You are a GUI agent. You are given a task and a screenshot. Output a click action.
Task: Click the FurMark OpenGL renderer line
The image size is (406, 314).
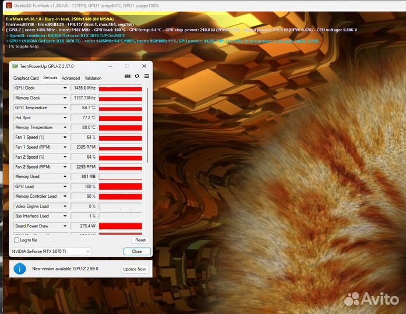pyautogui.click(x=65, y=35)
